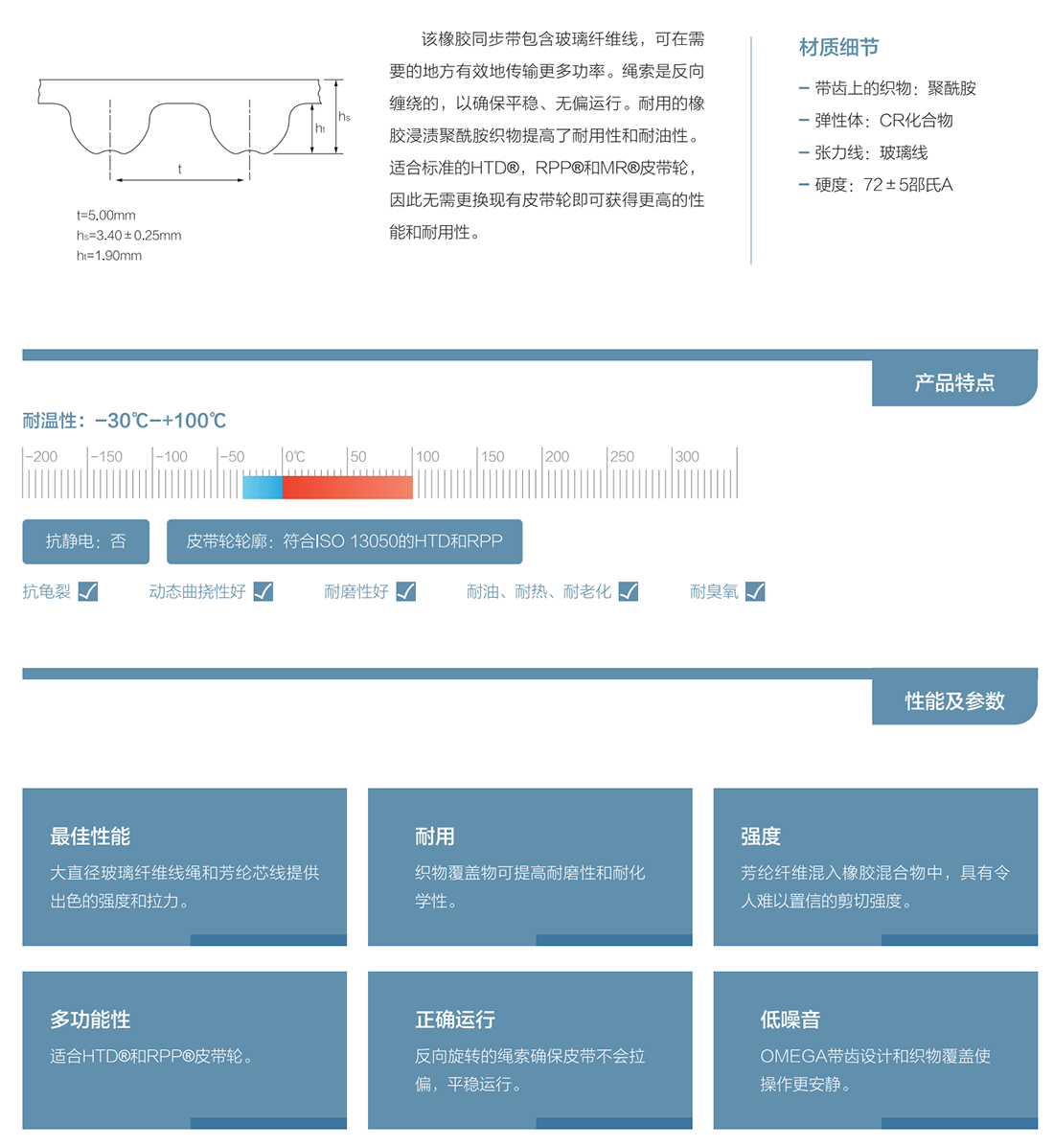Image resolution: width=1054 pixels, height=1146 pixels.
Task: Select the 产品特点 section tab
Action: tap(954, 383)
